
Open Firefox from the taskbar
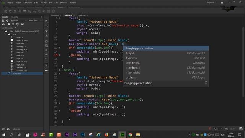coord(106,135)
